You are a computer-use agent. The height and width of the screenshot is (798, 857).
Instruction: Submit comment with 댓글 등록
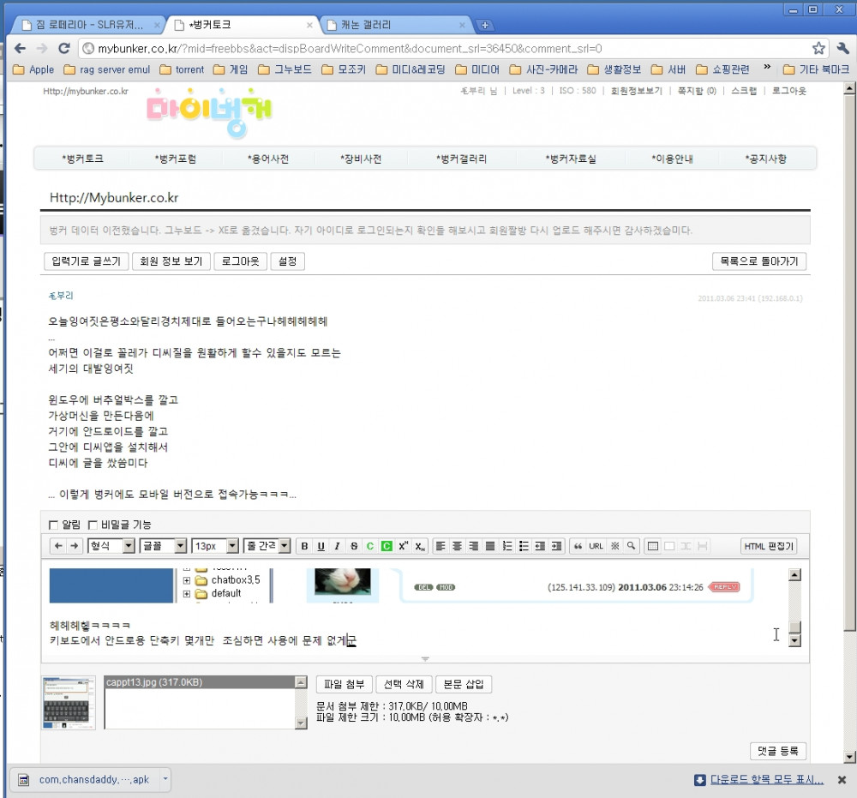(778, 751)
